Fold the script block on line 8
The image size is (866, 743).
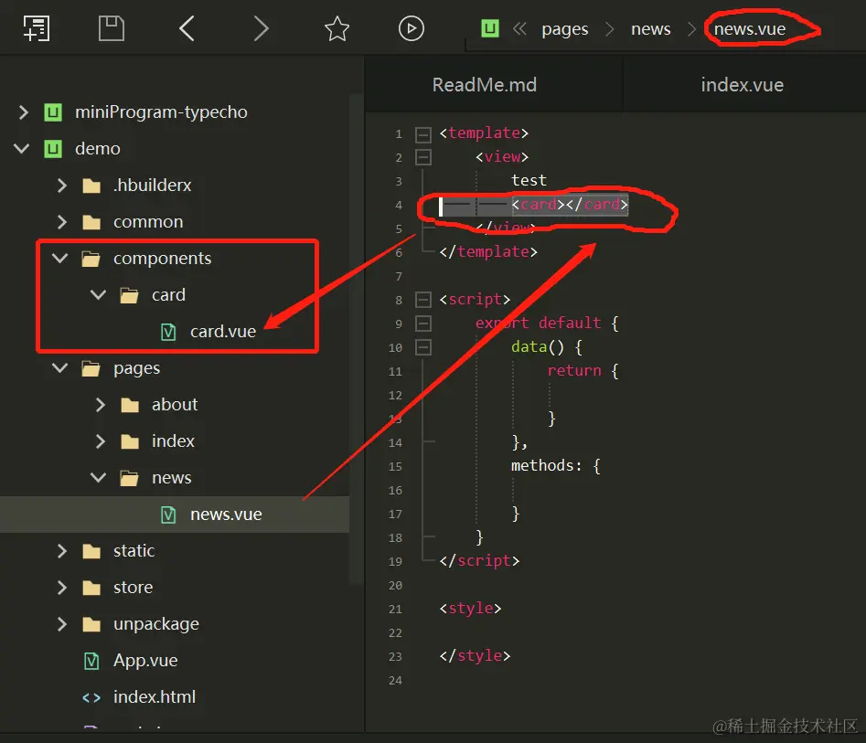pyautogui.click(x=423, y=300)
